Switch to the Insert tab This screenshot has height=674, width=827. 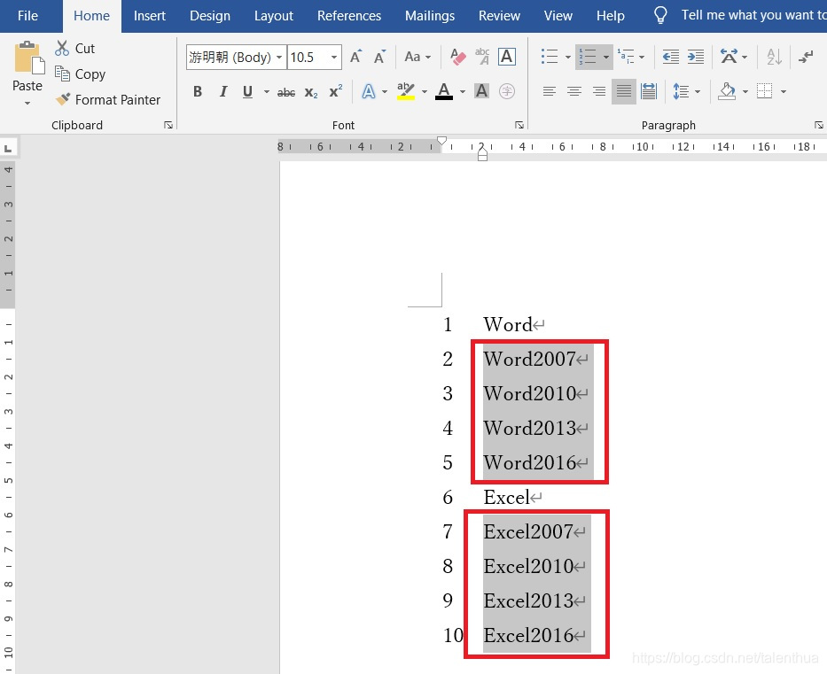[x=149, y=16]
